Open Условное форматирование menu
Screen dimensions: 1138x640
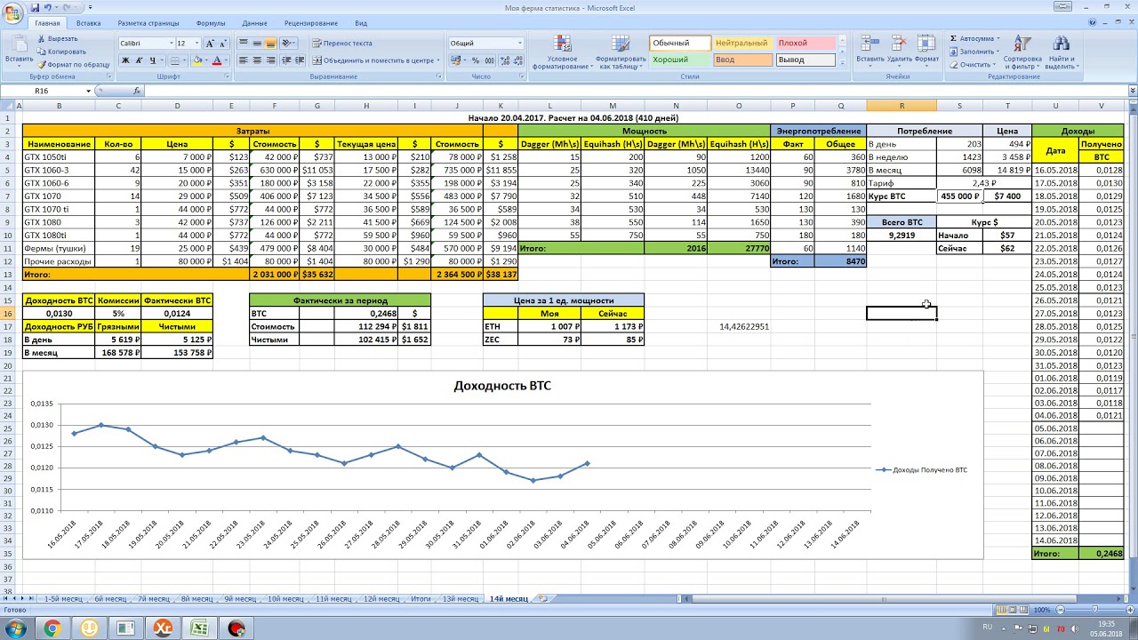click(562, 52)
